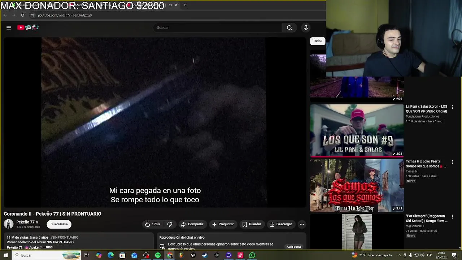Launch Microsoft Copilot from the taskbar
The height and width of the screenshot is (260, 462).
(99, 255)
